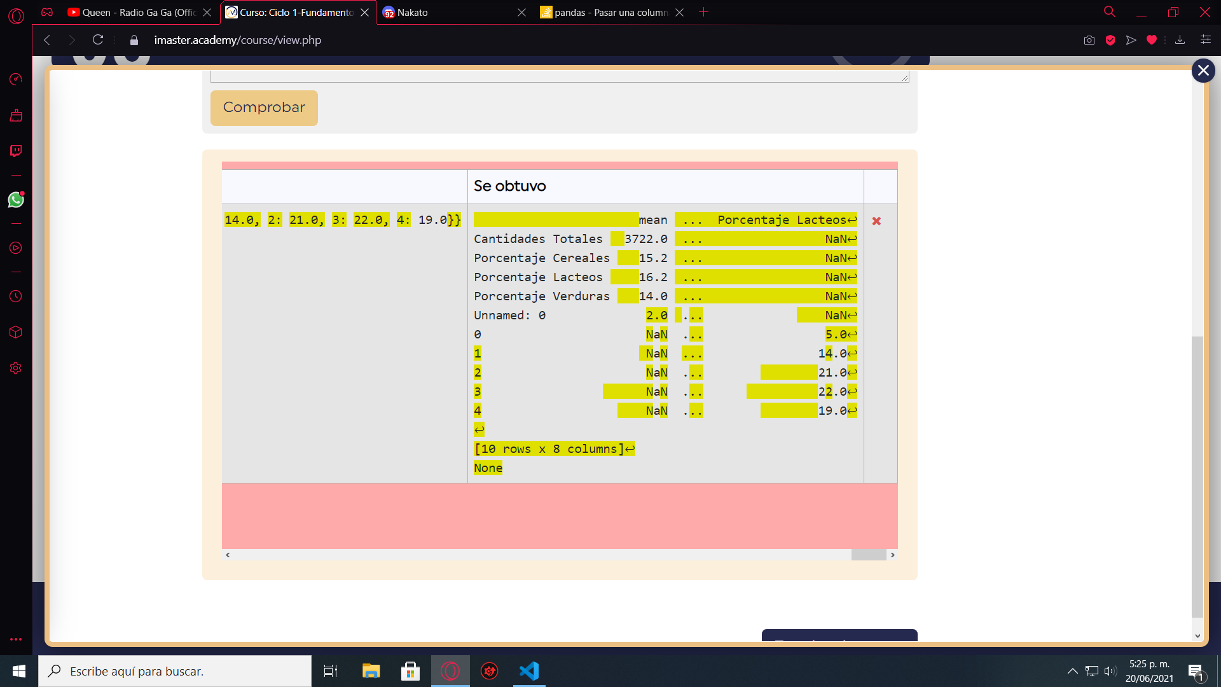Open Easy Setup sliders icon

tap(1205, 40)
